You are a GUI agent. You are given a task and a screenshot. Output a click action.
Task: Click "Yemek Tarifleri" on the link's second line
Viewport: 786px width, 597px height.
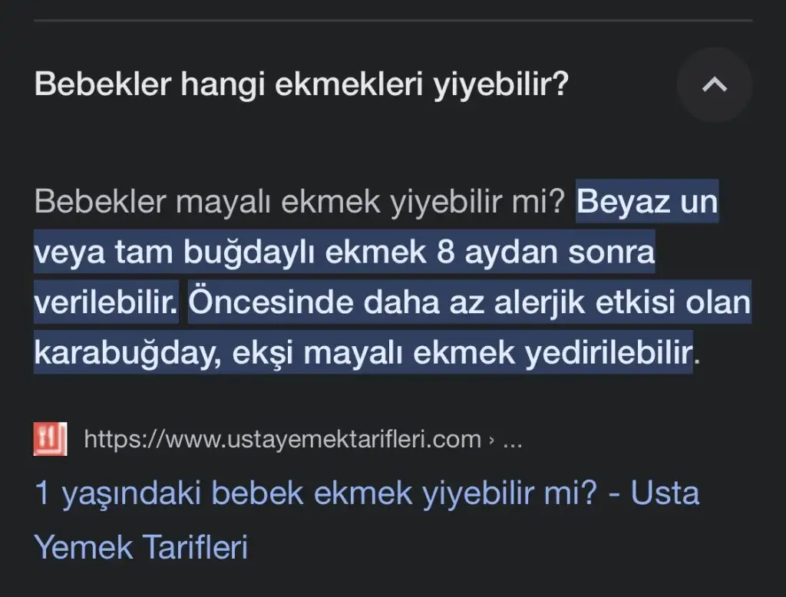(141, 548)
